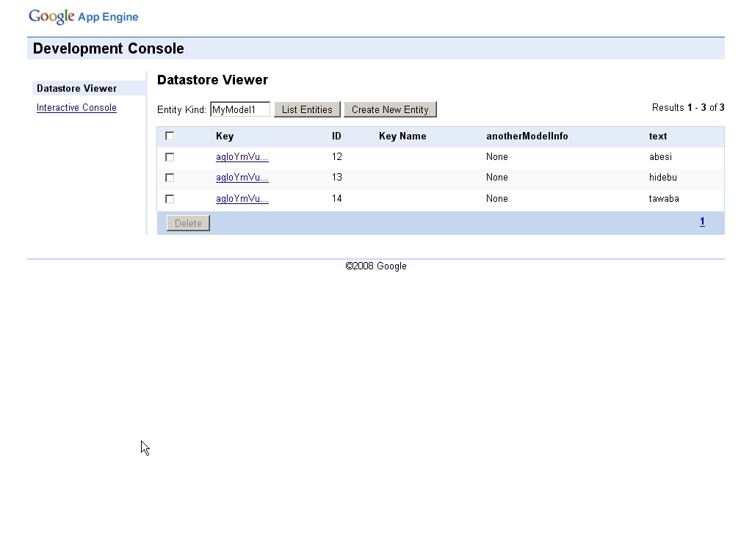Click the text column header
Viewport: 752px width, 546px height.
[658, 136]
